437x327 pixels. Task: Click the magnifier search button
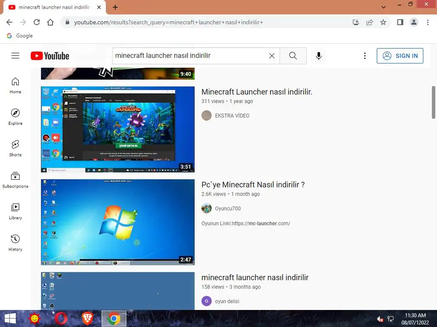point(293,56)
